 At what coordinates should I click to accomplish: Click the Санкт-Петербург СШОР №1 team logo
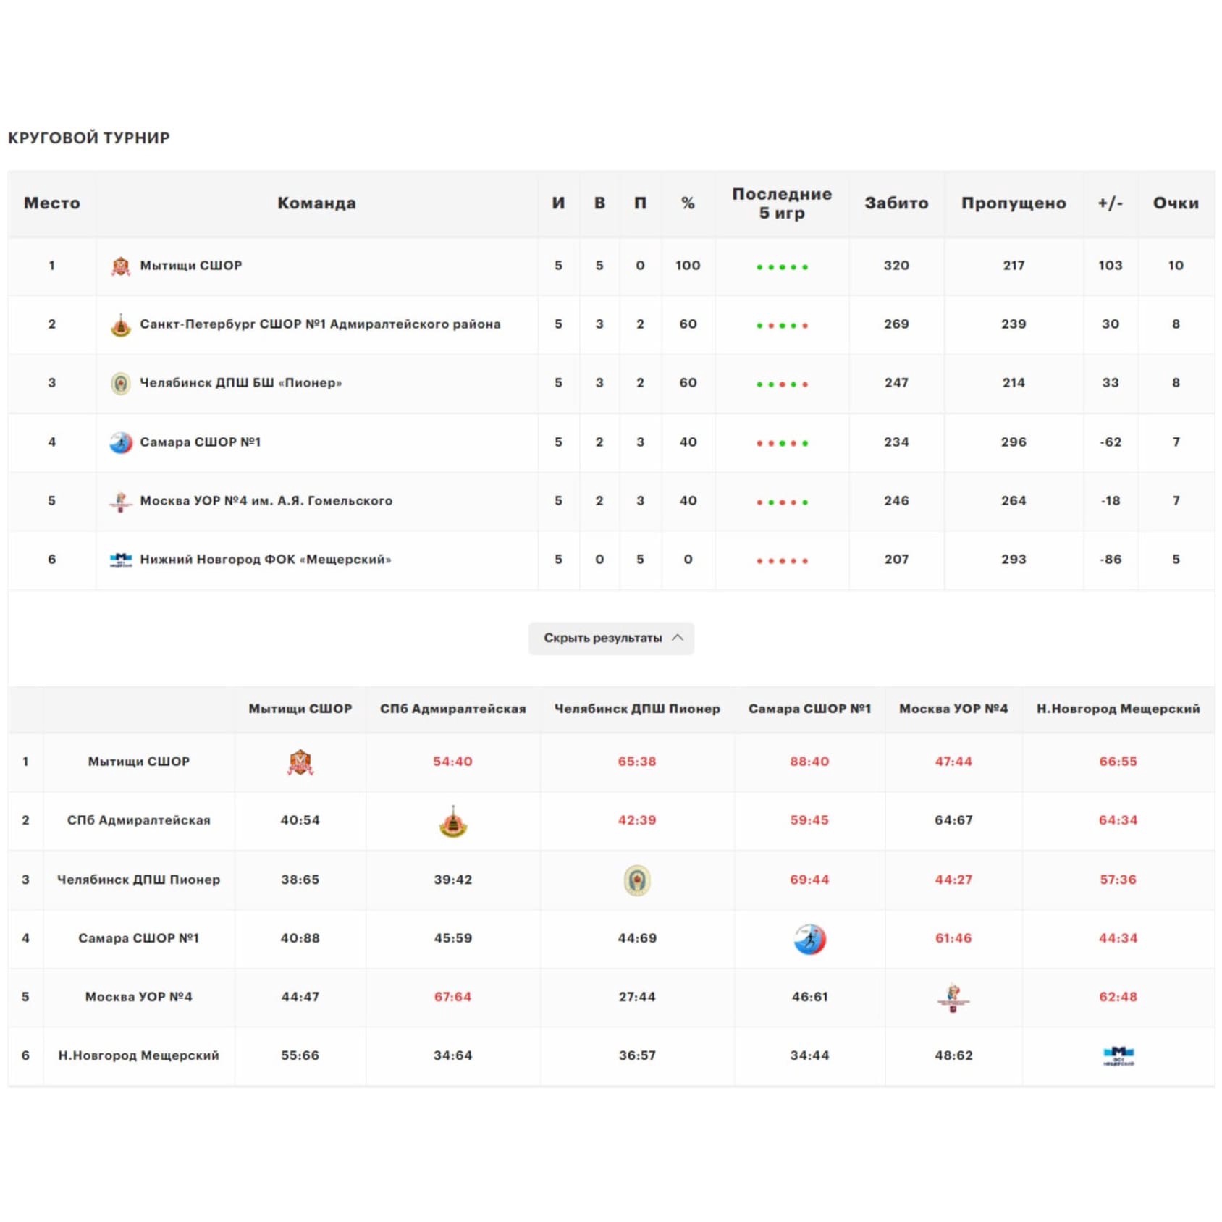coord(121,325)
